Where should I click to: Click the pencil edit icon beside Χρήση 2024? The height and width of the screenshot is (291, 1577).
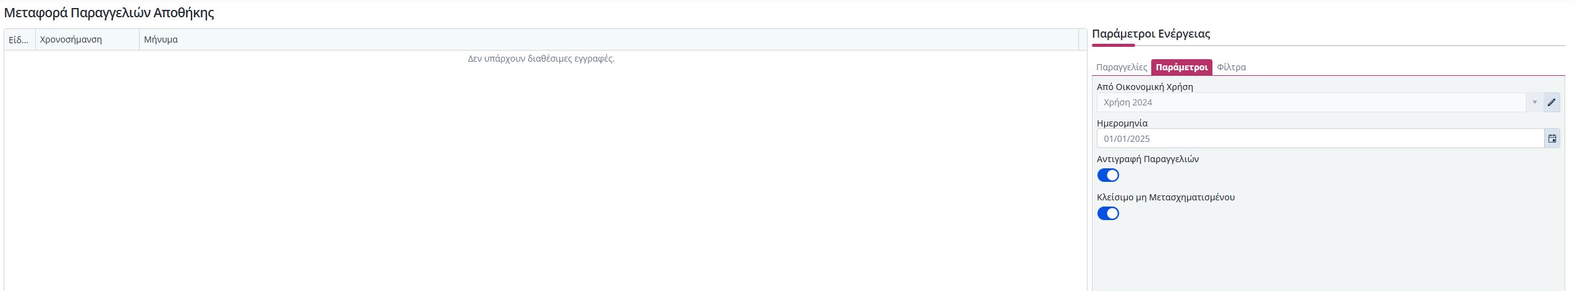(1552, 102)
